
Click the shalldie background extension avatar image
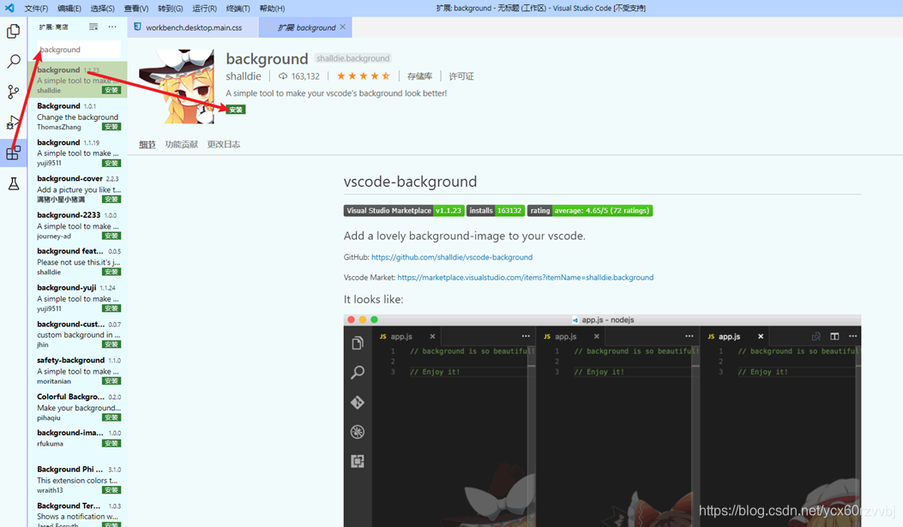click(x=177, y=87)
